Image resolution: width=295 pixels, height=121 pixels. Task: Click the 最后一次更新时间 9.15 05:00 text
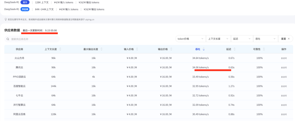point(40,30)
